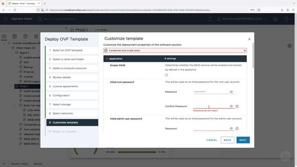The image size is (297, 167).
Task: Open the Storage inventory tab
Action: 26,36
